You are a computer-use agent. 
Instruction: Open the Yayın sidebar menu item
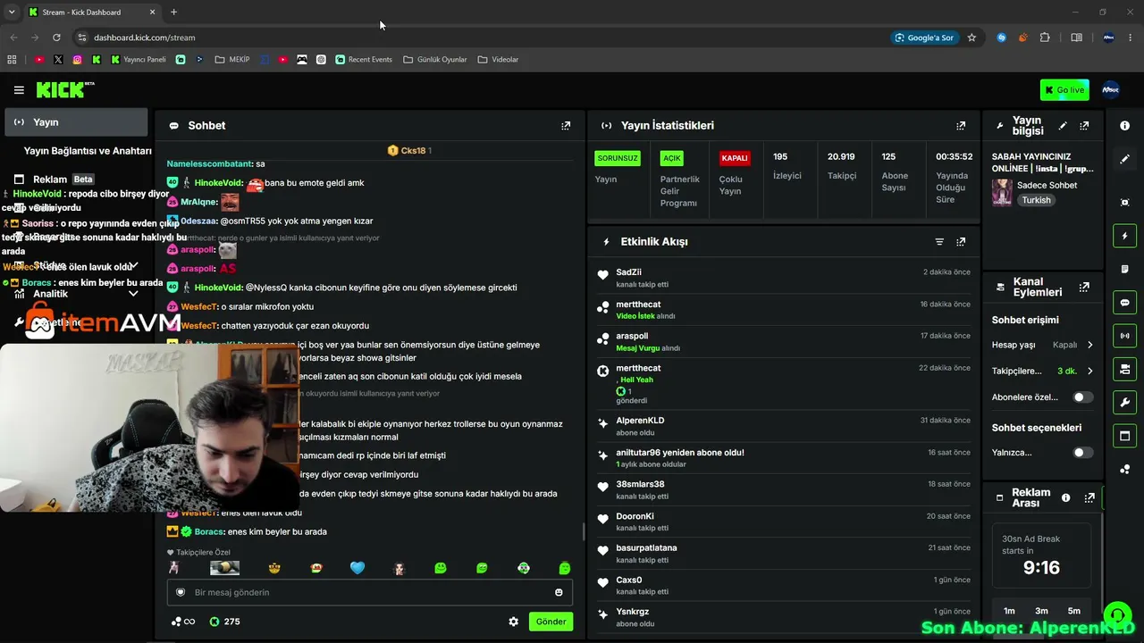[x=76, y=122]
